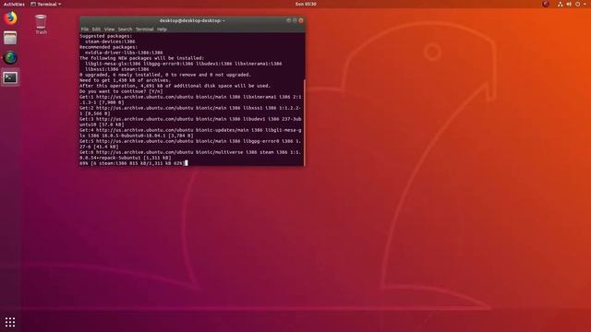Click 'Need to get 1,430 kB of archives' line
The width and height of the screenshot is (591, 332).
126,80
